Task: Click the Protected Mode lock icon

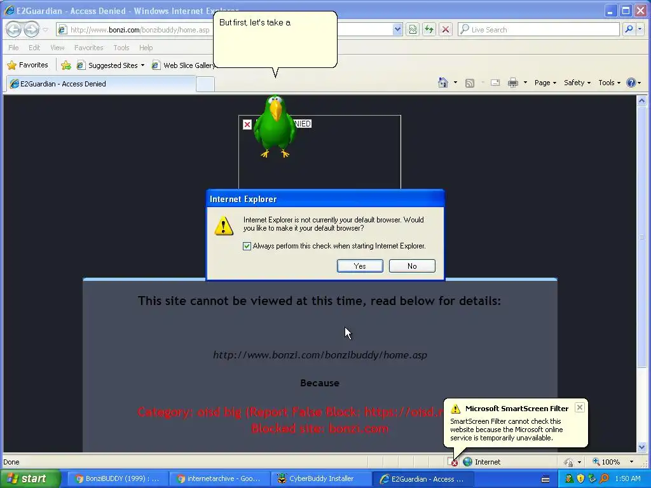Action: click(568, 462)
